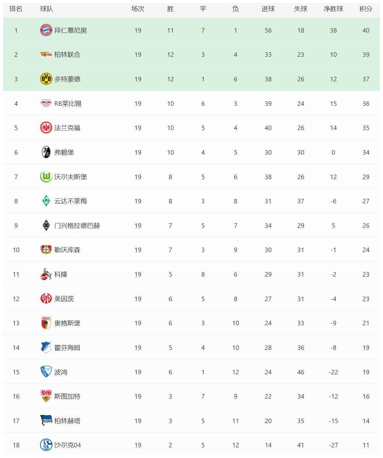This screenshot has width=383, height=458.
Task: Select the 排名 column header
Action: pos(16,9)
